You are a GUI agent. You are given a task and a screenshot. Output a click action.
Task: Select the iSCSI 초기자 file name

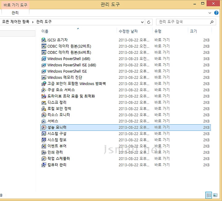point(57,40)
